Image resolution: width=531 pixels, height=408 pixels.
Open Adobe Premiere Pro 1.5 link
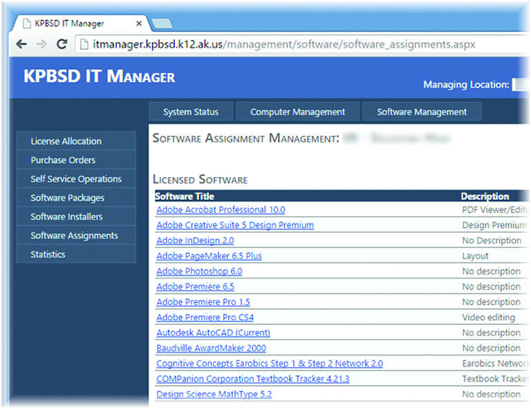tap(203, 302)
